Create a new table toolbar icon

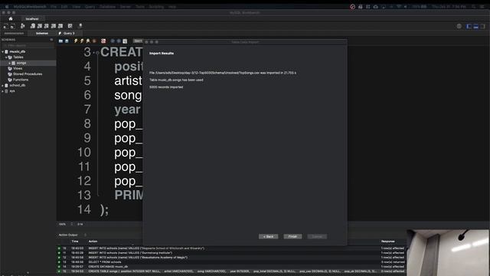click(x=39, y=26)
